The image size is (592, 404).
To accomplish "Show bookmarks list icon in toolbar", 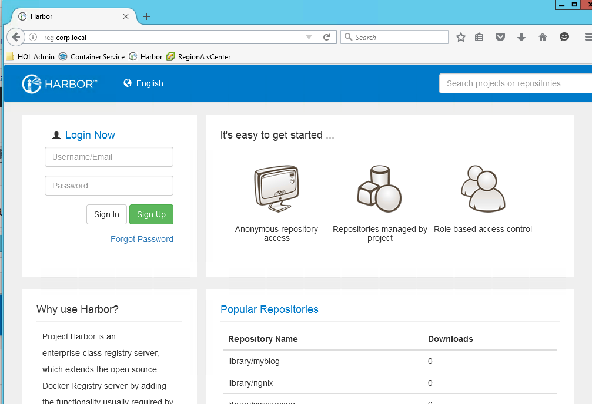I will coord(479,37).
